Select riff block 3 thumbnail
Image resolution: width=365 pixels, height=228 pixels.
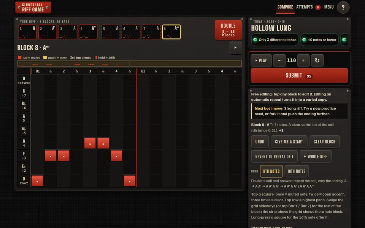pyautogui.click(x=68, y=32)
